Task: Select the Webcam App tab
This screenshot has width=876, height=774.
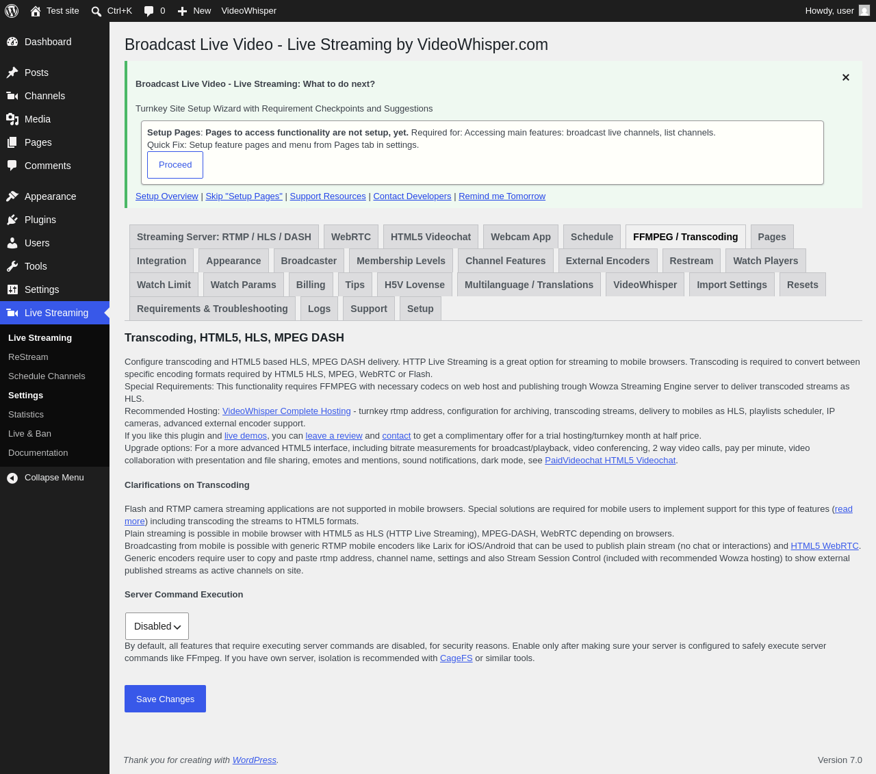Action: tap(521, 237)
